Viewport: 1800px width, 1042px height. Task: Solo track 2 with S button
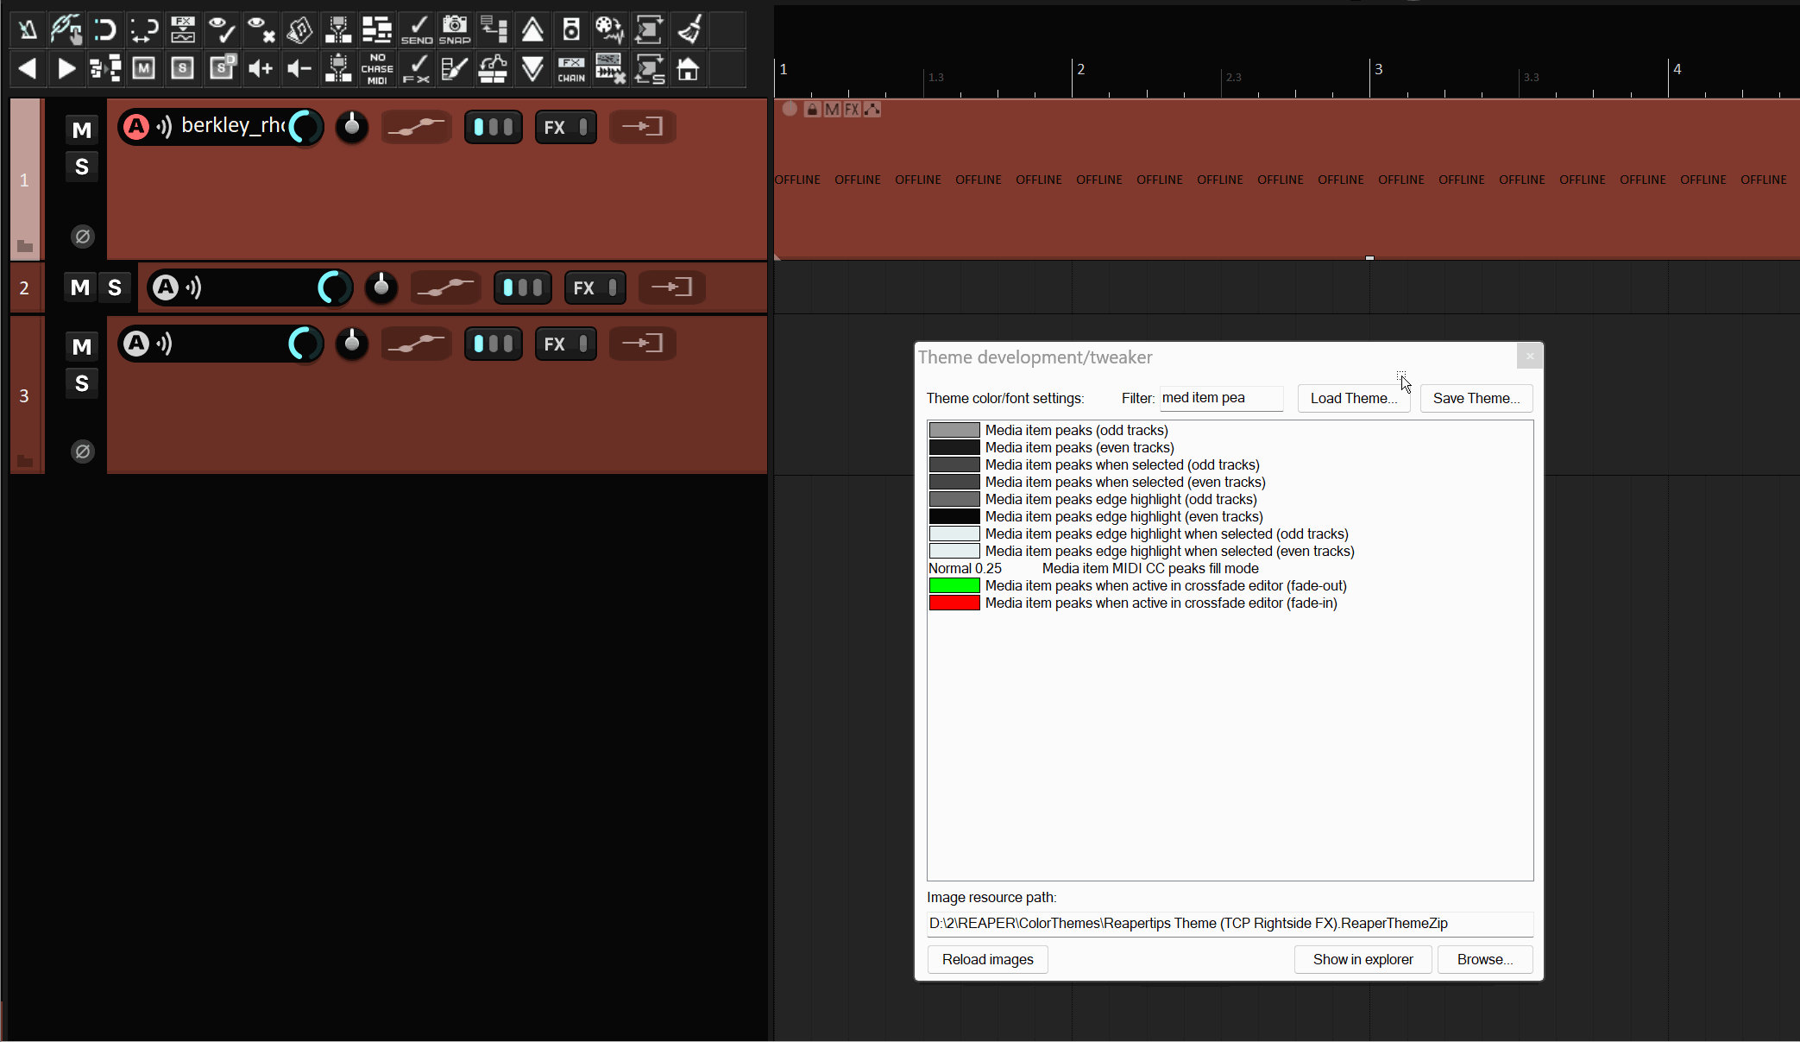[x=115, y=287]
